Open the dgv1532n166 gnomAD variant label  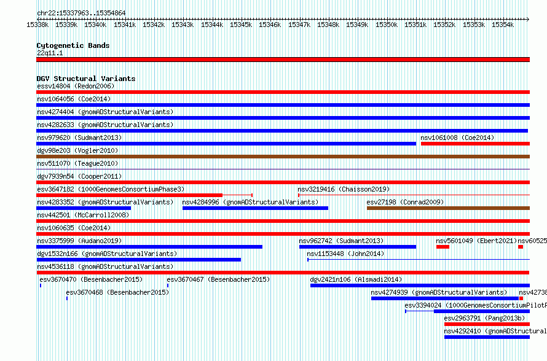click(x=107, y=254)
